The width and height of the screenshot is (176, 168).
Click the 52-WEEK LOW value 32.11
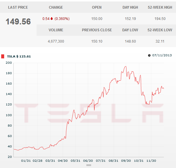(160, 41)
